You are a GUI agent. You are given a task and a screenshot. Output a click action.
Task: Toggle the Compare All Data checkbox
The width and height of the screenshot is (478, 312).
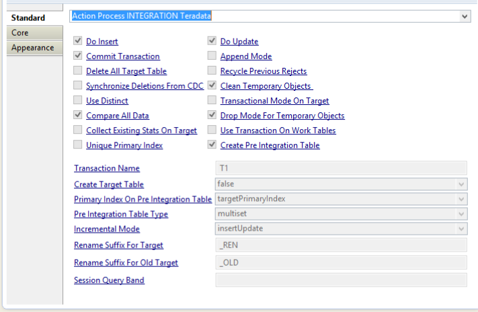[78, 115]
